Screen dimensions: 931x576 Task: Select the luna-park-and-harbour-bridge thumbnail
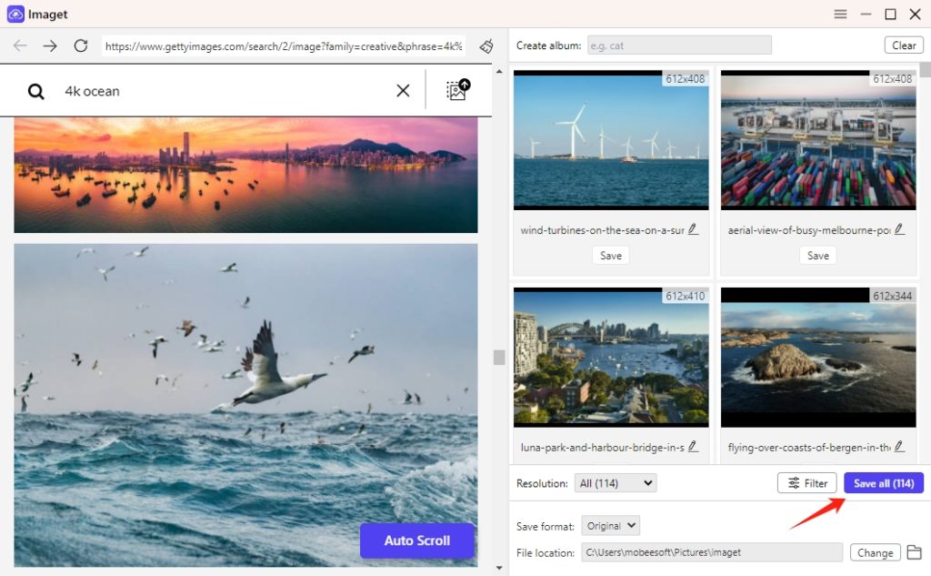click(x=610, y=357)
